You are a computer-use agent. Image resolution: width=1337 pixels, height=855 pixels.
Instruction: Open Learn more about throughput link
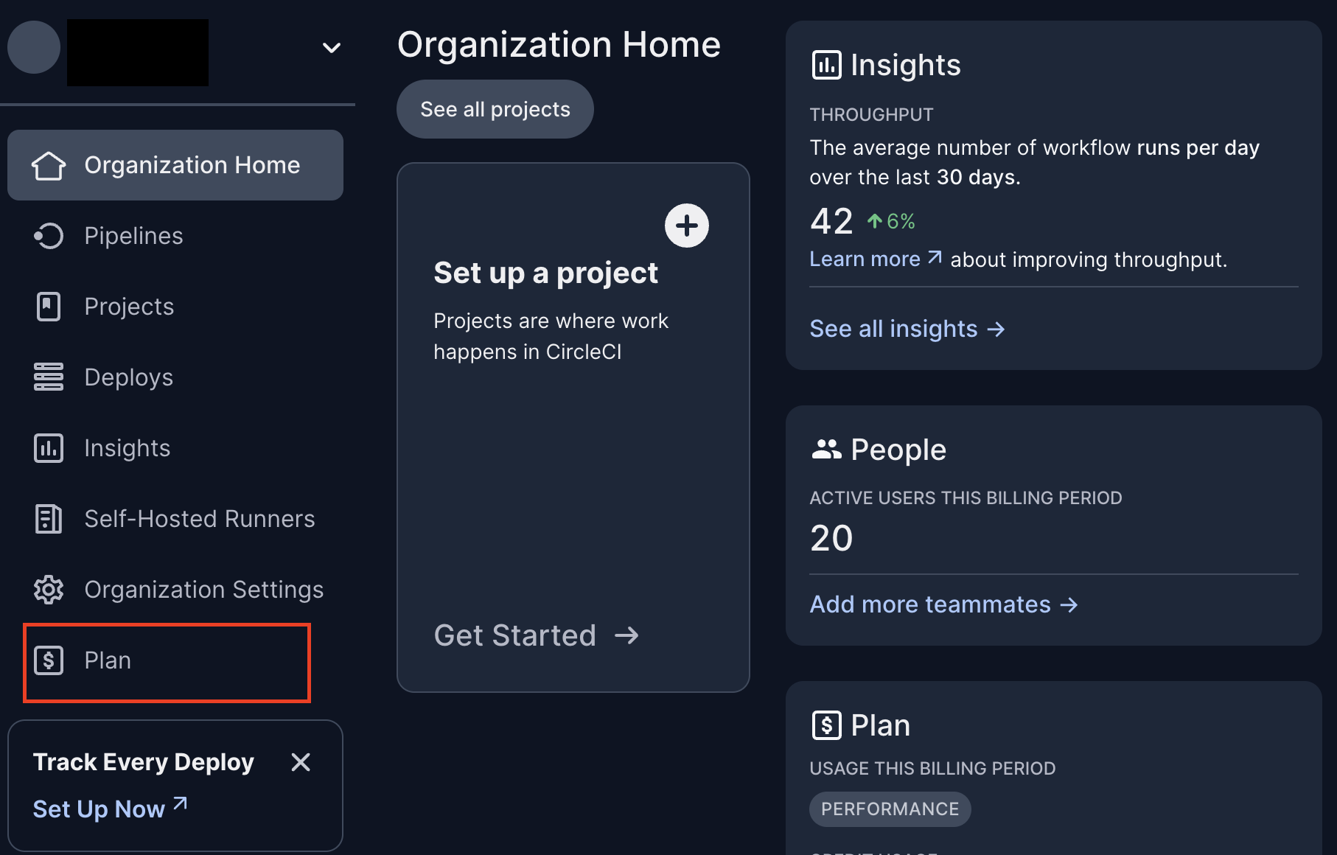click(876, 259)
